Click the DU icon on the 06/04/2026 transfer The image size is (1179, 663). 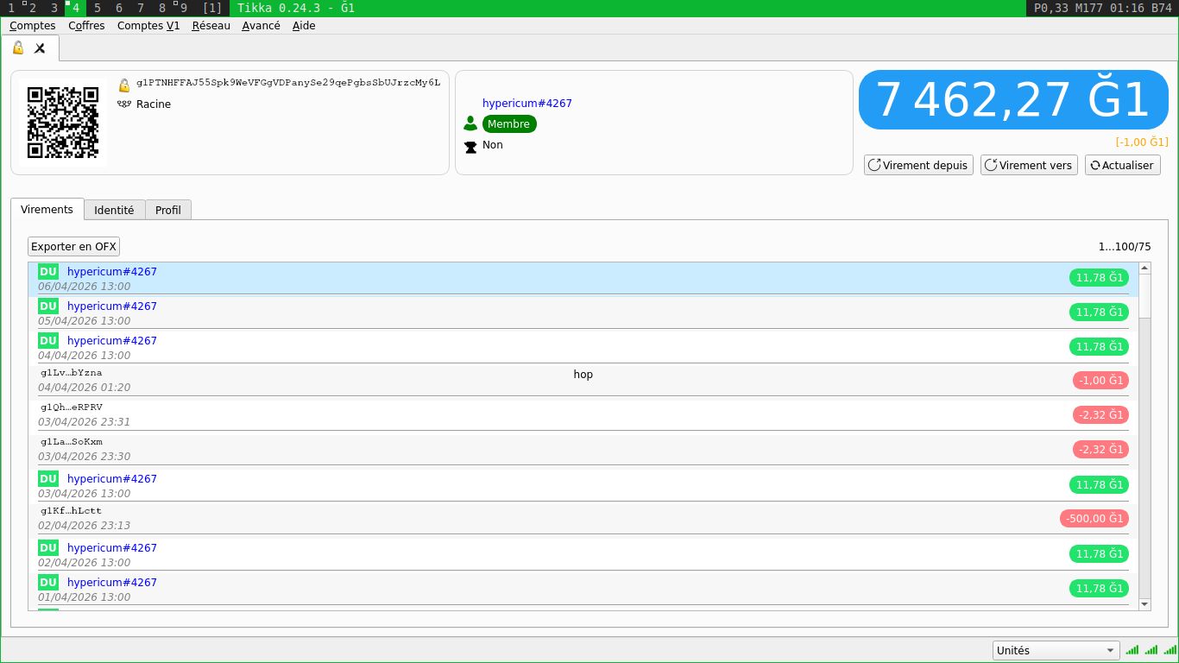(48, 272)
